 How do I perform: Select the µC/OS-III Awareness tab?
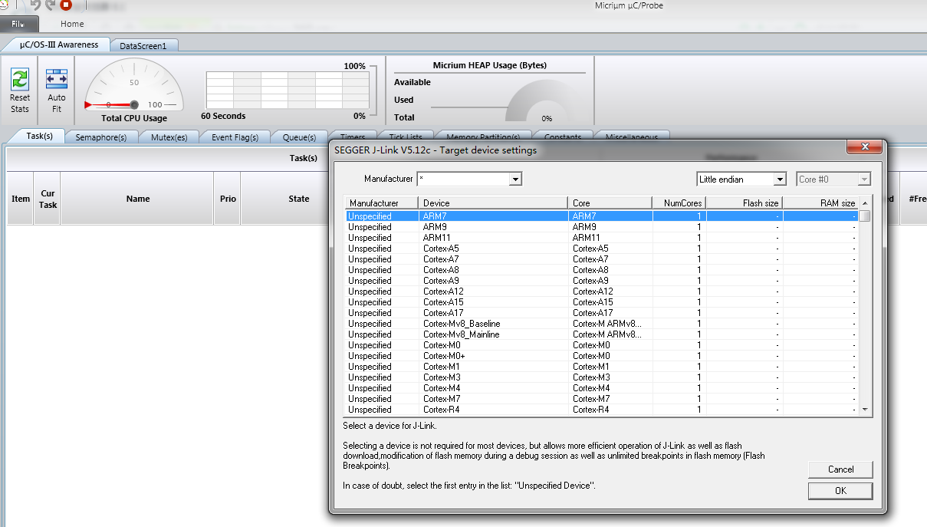(x=59, y=44)
